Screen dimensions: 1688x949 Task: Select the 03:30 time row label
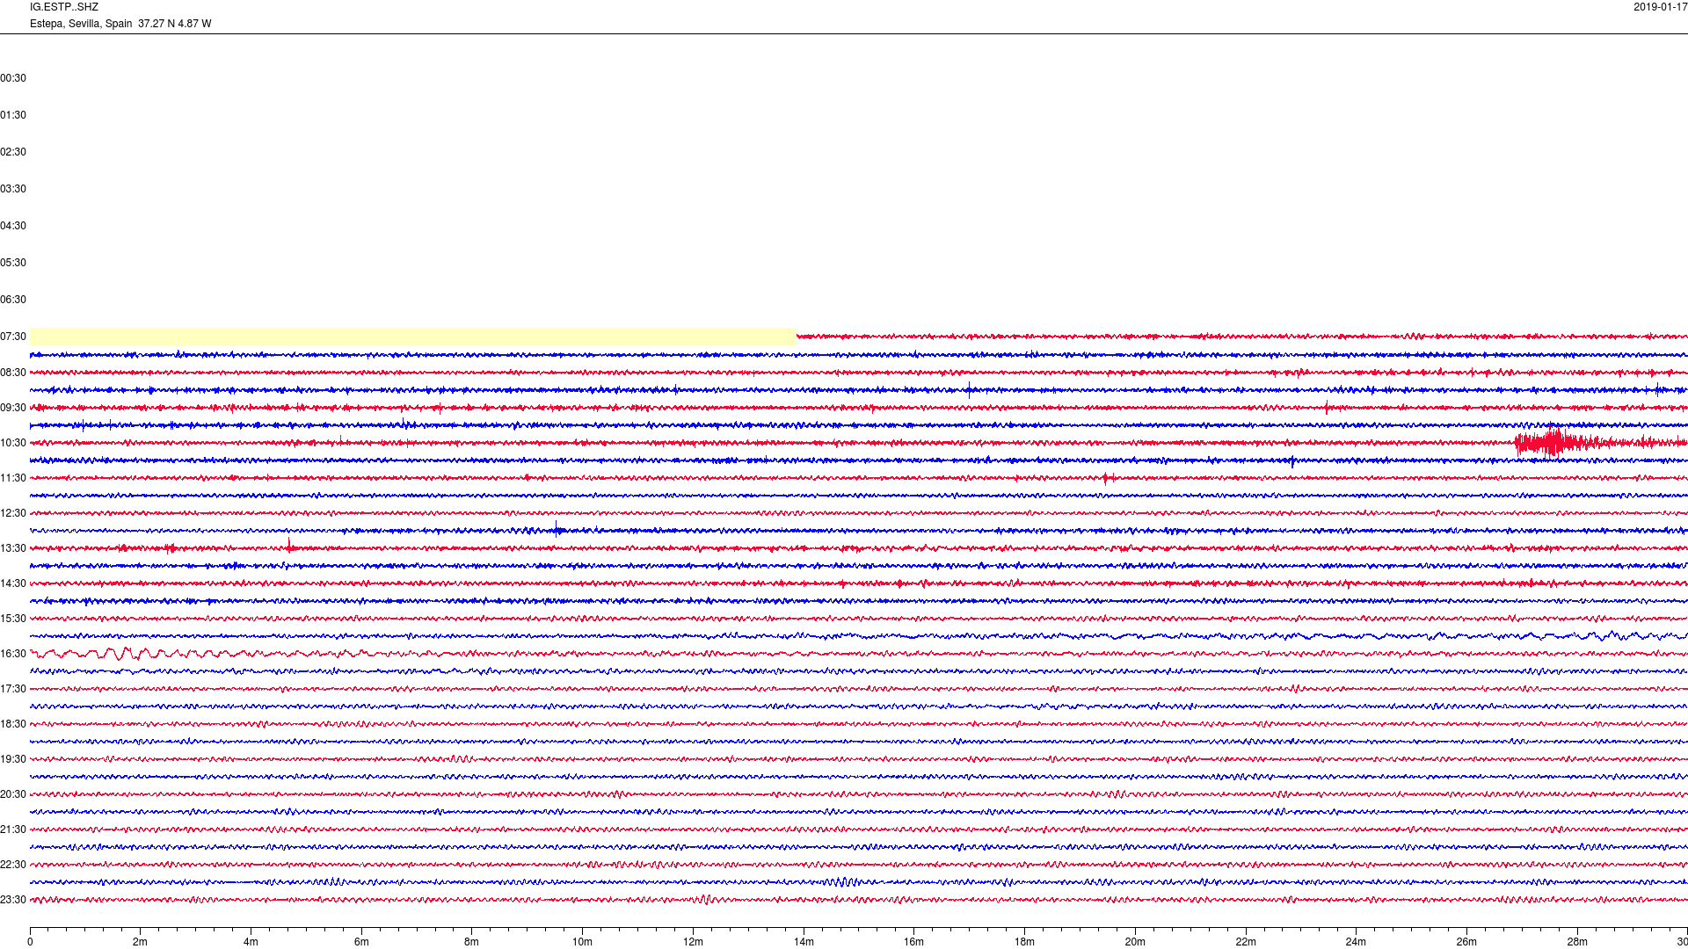coord(13,189)
